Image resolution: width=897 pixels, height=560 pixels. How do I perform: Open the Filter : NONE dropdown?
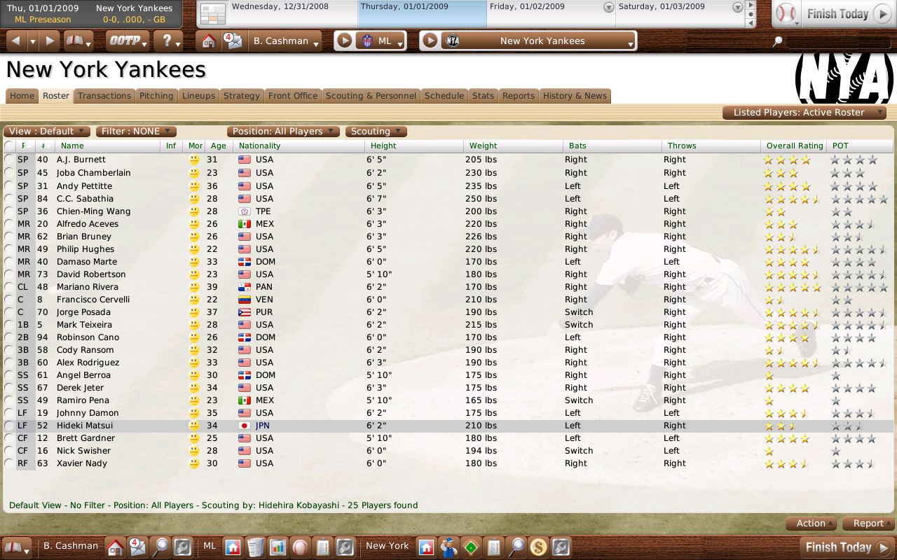[x=136, y=132]
